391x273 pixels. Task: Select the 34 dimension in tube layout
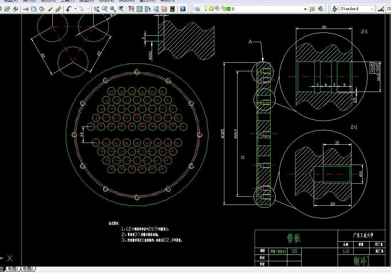81,134
